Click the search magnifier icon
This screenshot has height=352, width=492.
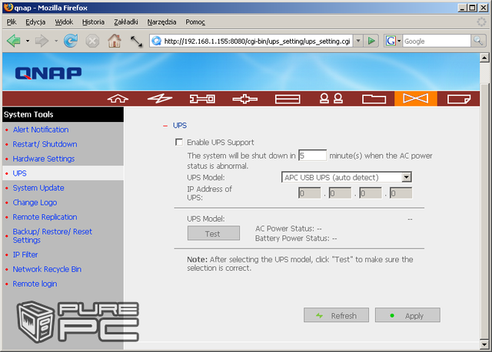point(478,41)
